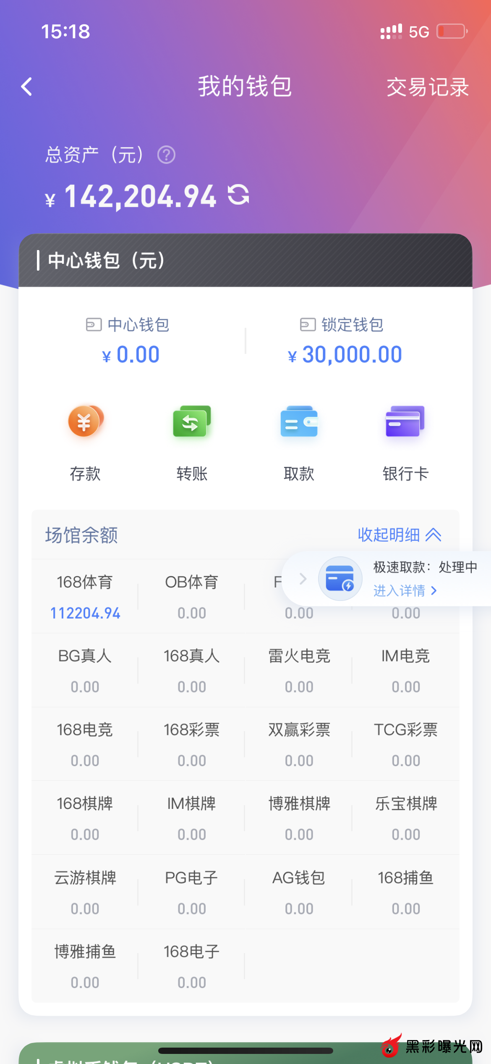This screenshot has height=1064, width=491.
Task: Tap the center wallet (中心钱包) balance
Action: click(138, 355)
